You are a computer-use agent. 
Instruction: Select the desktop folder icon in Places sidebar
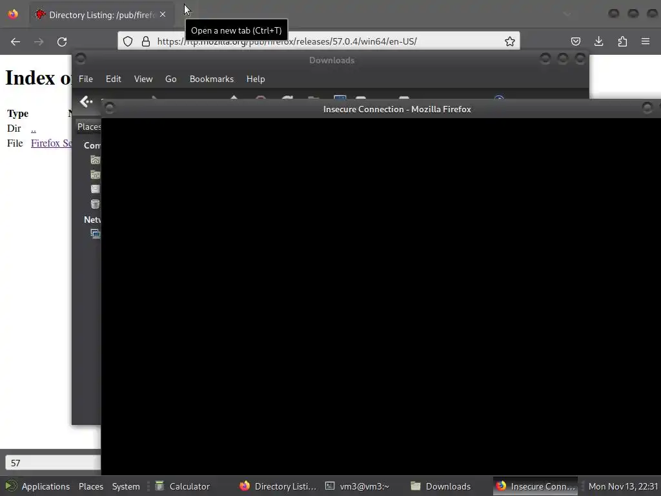pos(96,174)
